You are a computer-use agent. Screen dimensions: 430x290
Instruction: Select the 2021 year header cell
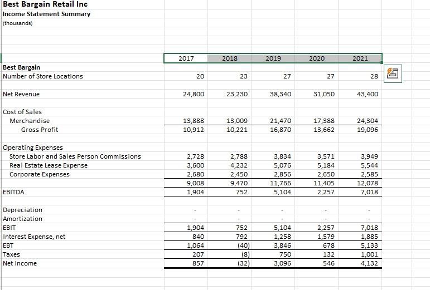(360, 58)
